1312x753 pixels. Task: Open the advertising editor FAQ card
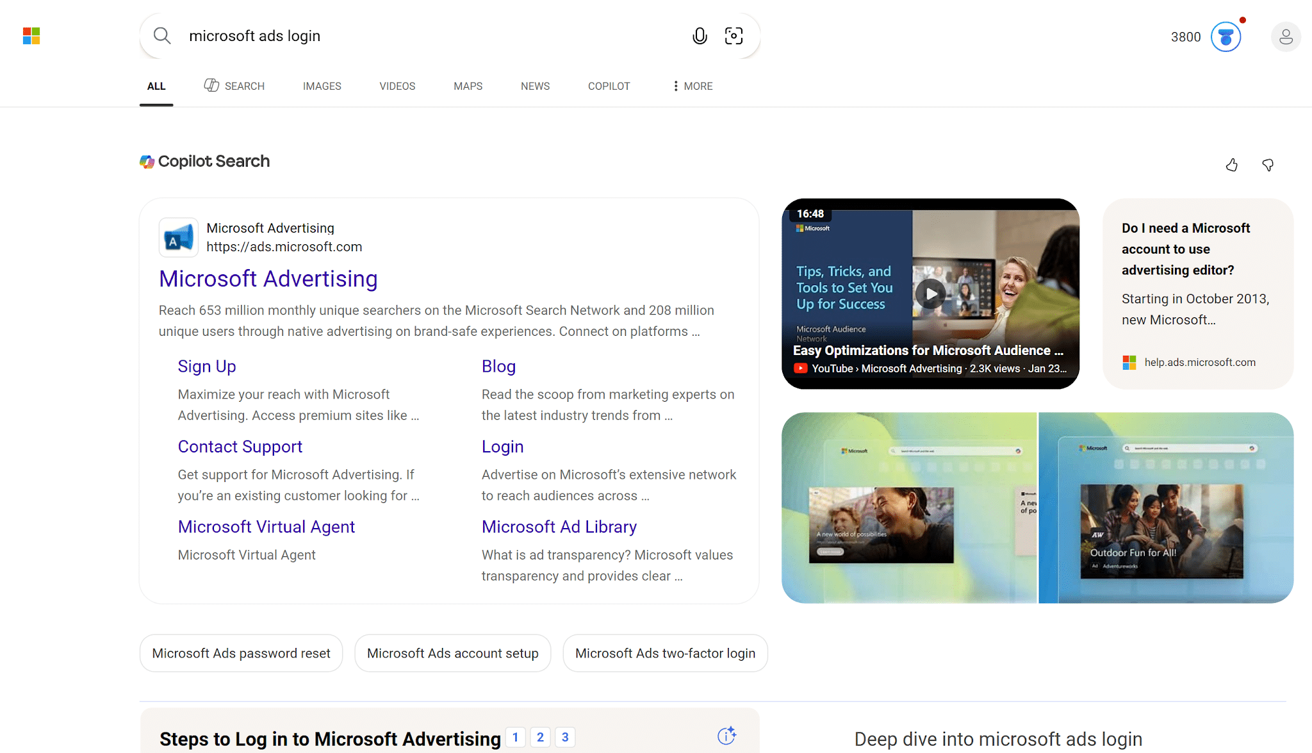(x=1197, y=294)
